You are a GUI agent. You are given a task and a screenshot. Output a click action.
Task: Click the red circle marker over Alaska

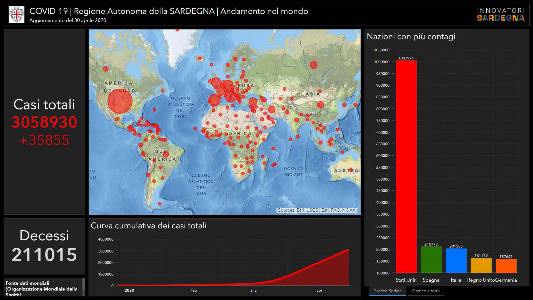click(105, 69)
